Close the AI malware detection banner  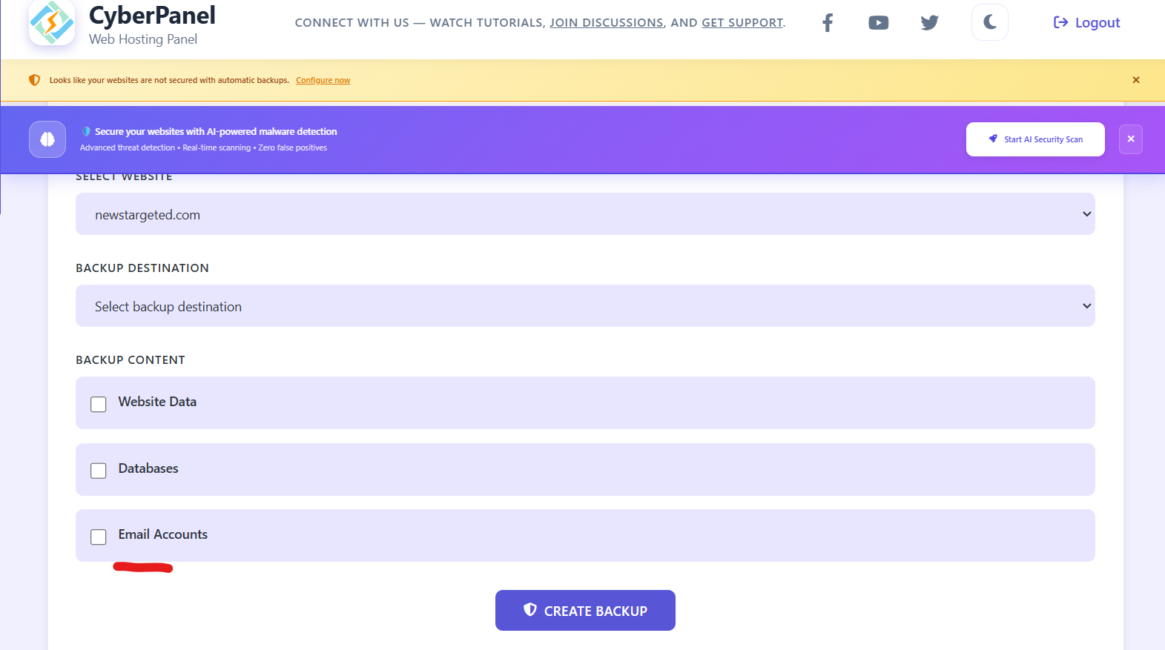click(1130, 139)
